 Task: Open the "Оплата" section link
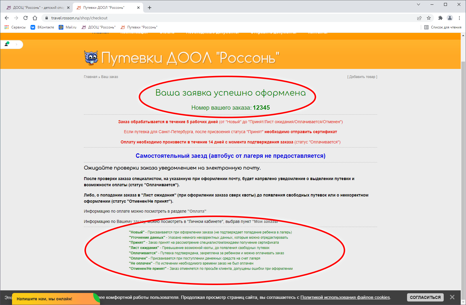[197, 211]
